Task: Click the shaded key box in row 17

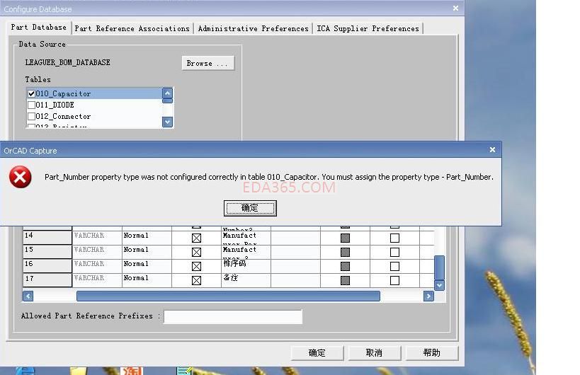Action: [345, 280]
